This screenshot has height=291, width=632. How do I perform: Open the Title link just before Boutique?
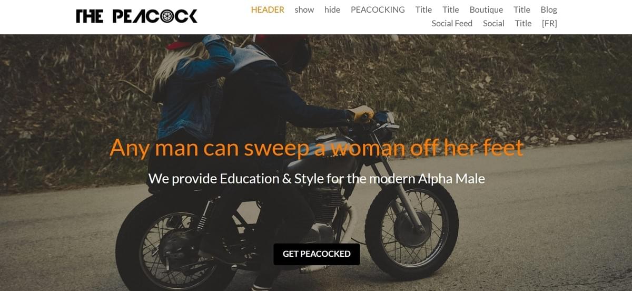451,9
